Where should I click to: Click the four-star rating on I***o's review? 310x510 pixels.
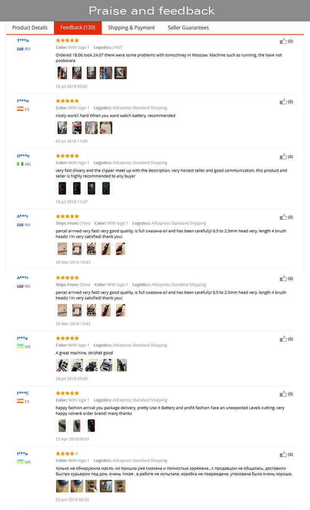67,453
